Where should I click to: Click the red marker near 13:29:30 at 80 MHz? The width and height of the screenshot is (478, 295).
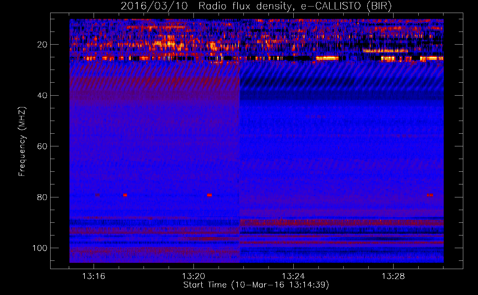(430, 195)
